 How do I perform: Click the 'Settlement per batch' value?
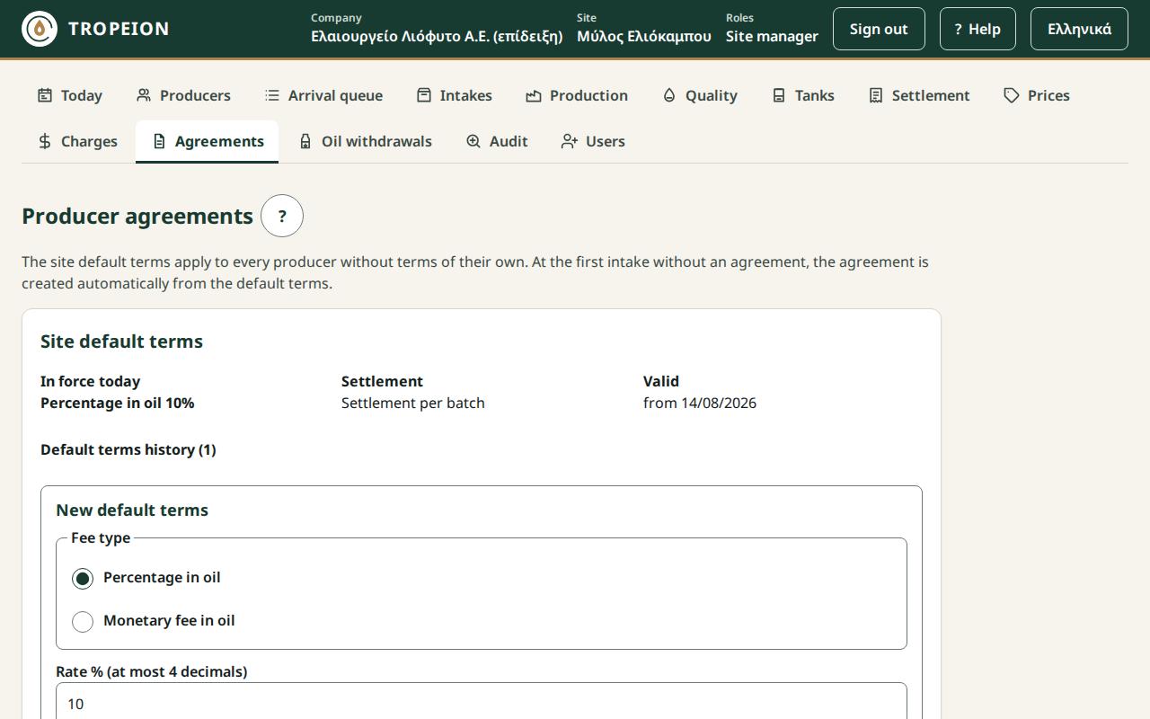413,403
